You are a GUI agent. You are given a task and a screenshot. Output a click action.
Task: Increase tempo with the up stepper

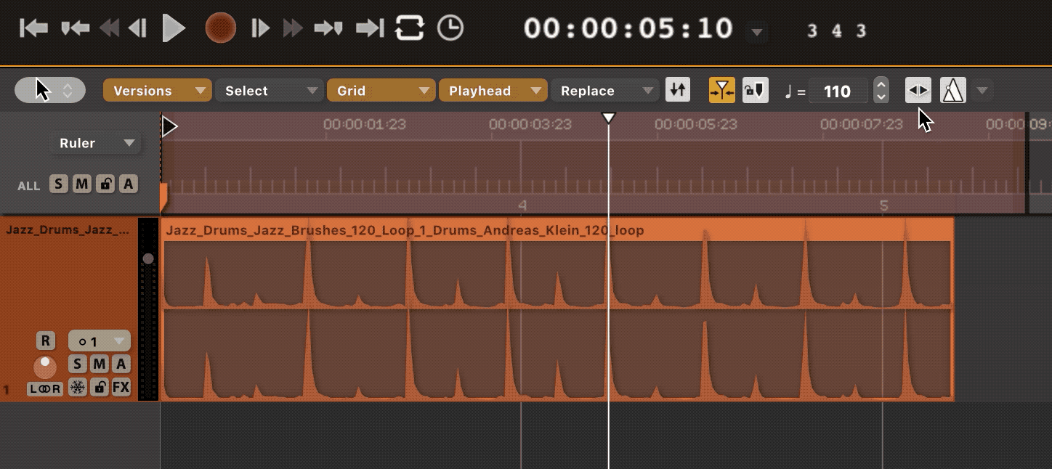pyautogui.click(x=881, y=84)
